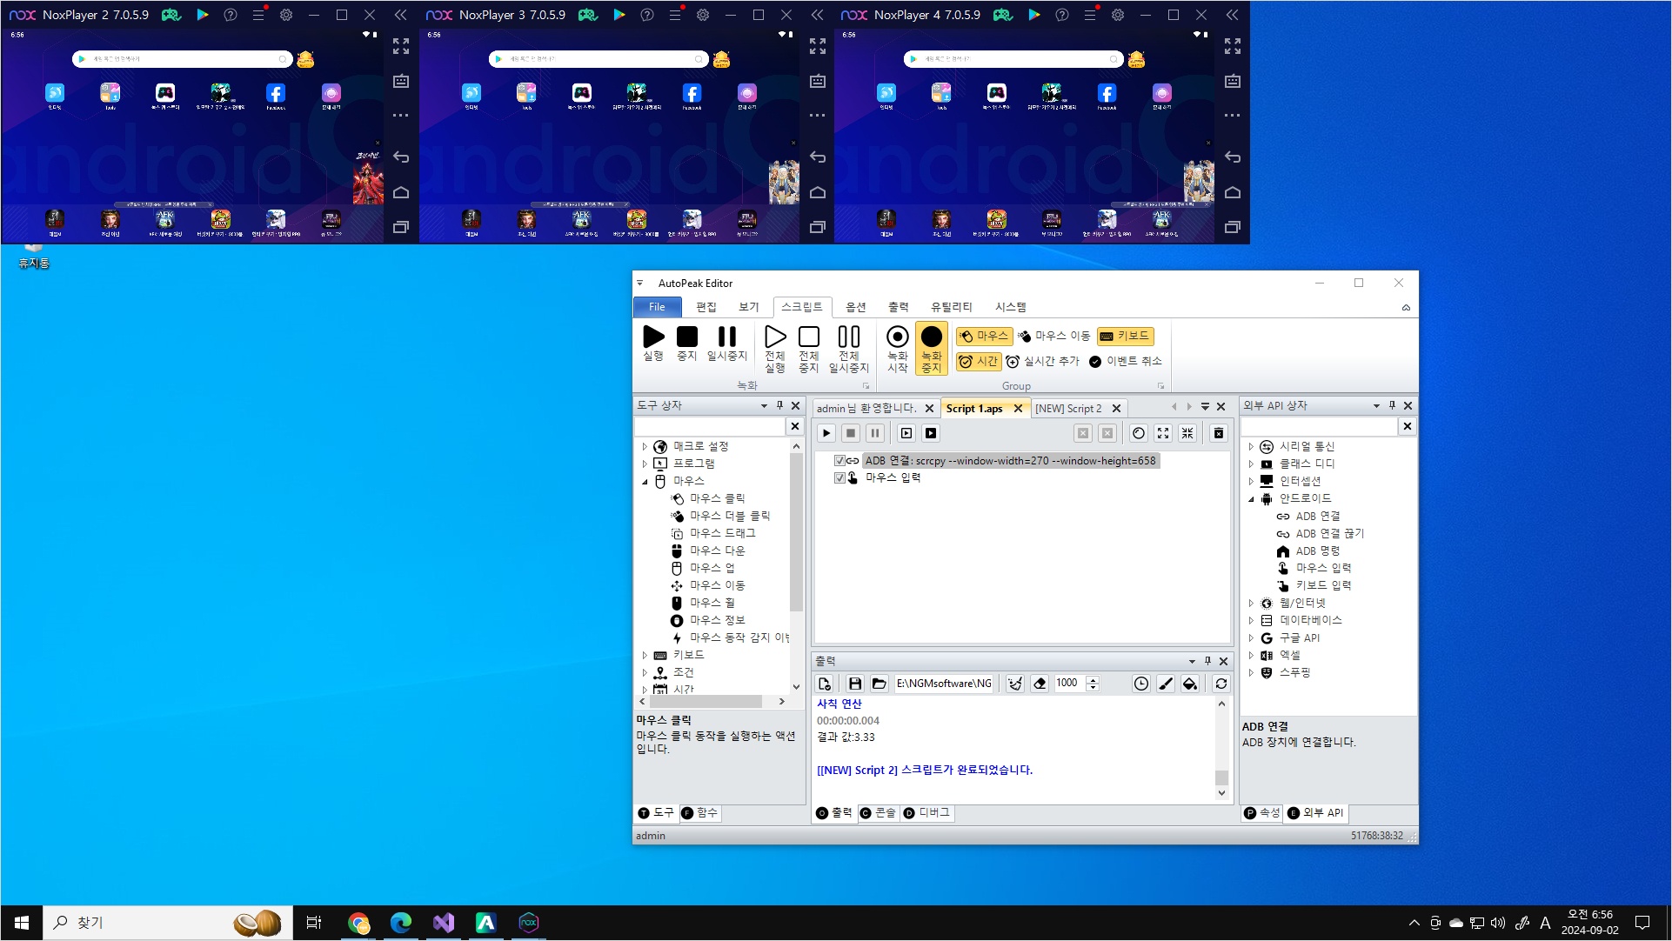Increase the 1000 value using spinner up
The height and width of the screenshot is (941, 1672).
point(1093,679)
